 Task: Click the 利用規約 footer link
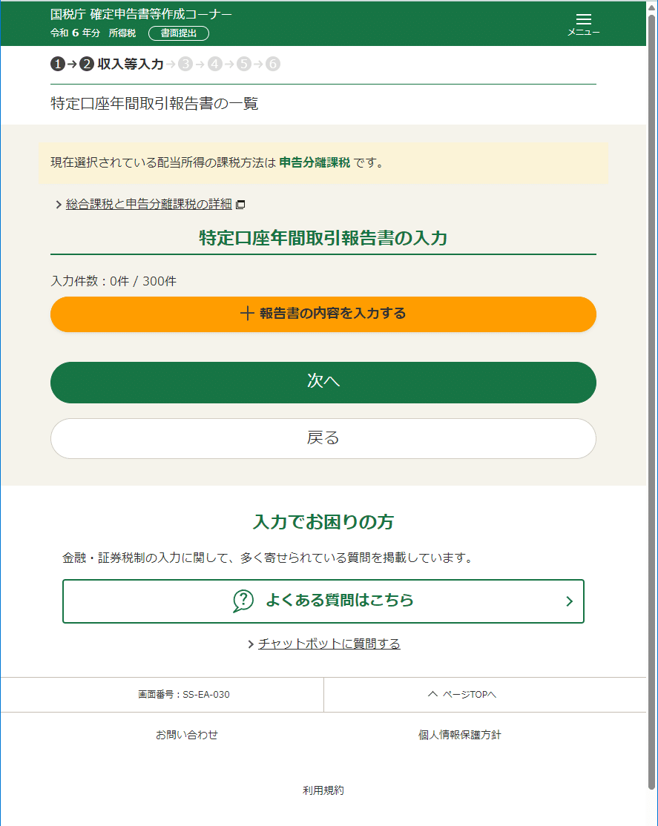[x=323, y=790]
